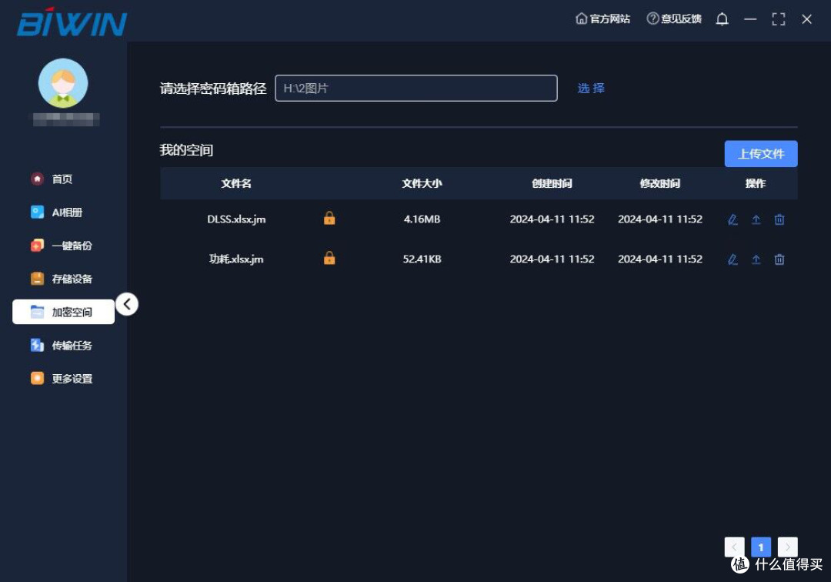Image resolution: width=831 pixels, height=582 pixels.
Task: Open the notification bell
Action: [722, 19]
